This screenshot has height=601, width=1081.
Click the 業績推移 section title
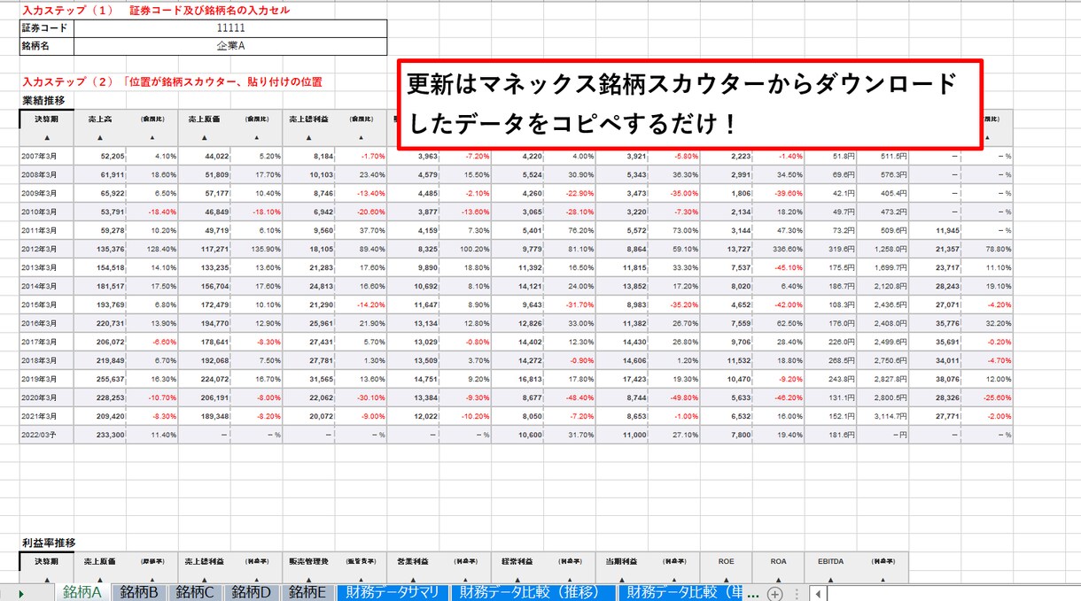pyautogui.click(x=43, y=100)
